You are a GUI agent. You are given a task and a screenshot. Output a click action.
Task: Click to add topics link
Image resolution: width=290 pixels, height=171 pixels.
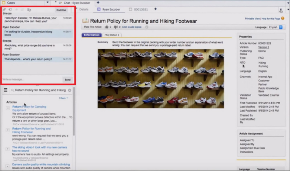(x=132, y=27)
